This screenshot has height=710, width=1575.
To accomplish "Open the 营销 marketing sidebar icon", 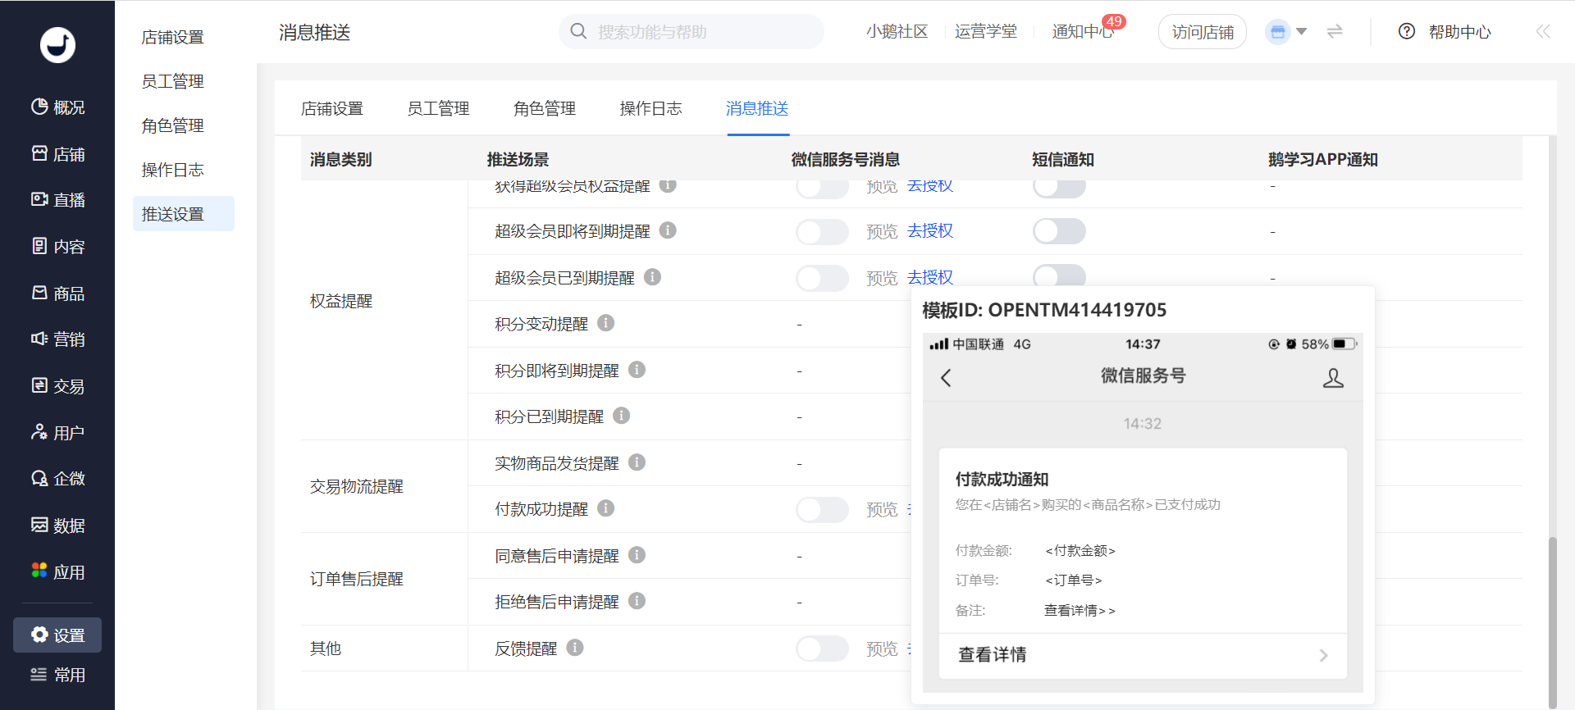I will click(x=39, y=339).
